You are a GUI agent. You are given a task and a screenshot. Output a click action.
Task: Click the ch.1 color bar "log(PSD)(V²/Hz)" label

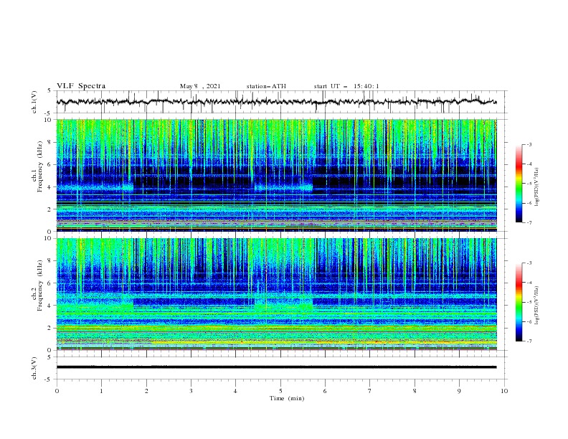click(537, 187)
